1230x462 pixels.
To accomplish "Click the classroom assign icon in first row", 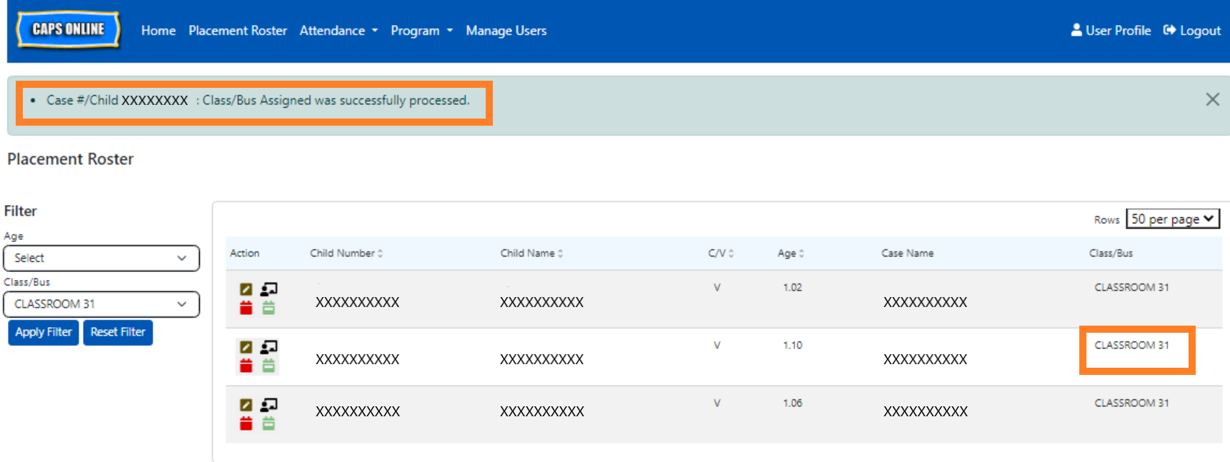I will point(269,289).
